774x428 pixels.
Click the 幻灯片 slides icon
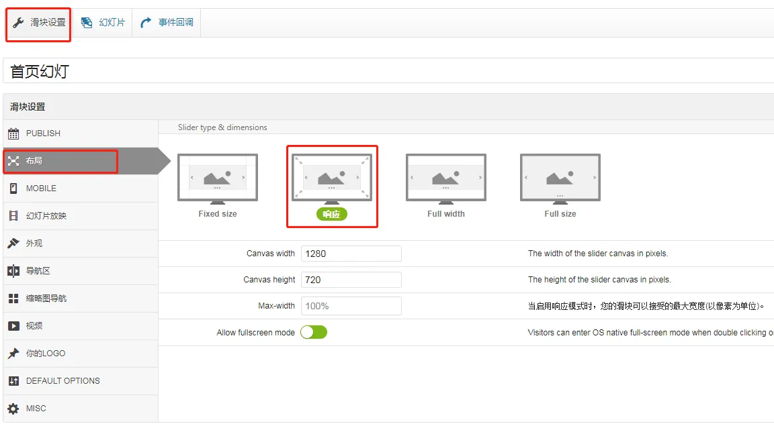coord(87,23)
